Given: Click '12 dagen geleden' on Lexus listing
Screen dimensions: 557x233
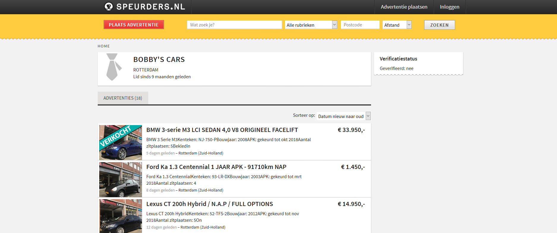Looking at the screenshot, I should (x=161, y=227).
